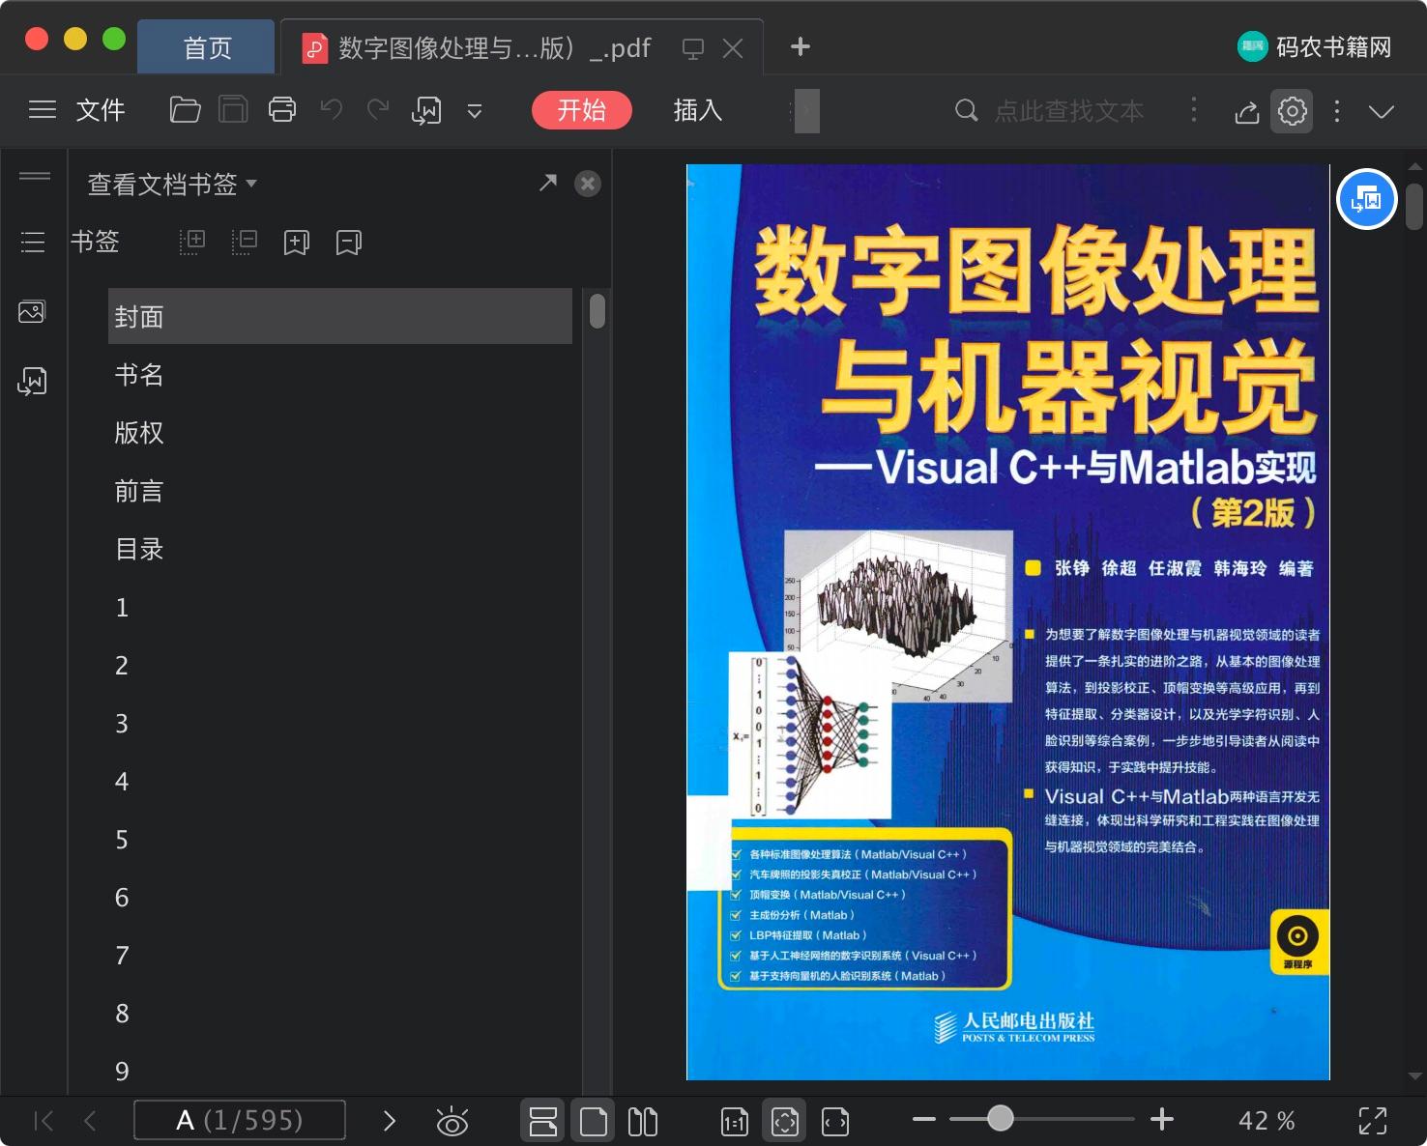Switch to the 开始 tab
The height and width of the screenshot is (1146, 1427).
(x=582, y=110)
